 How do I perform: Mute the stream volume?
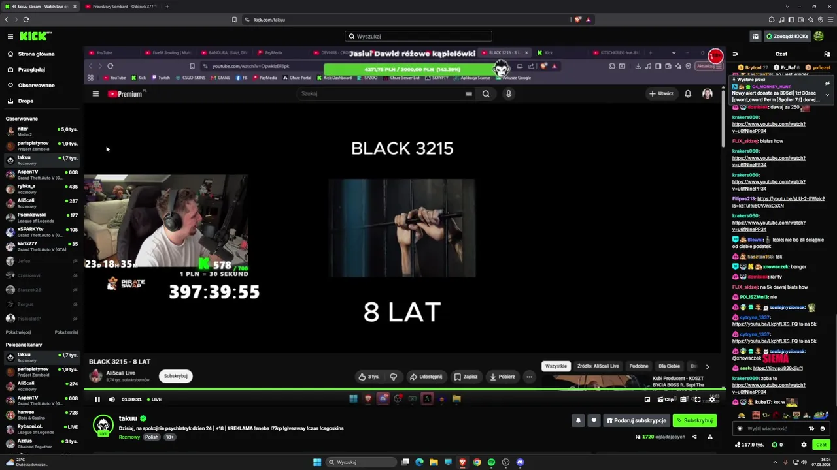(112, 399)
